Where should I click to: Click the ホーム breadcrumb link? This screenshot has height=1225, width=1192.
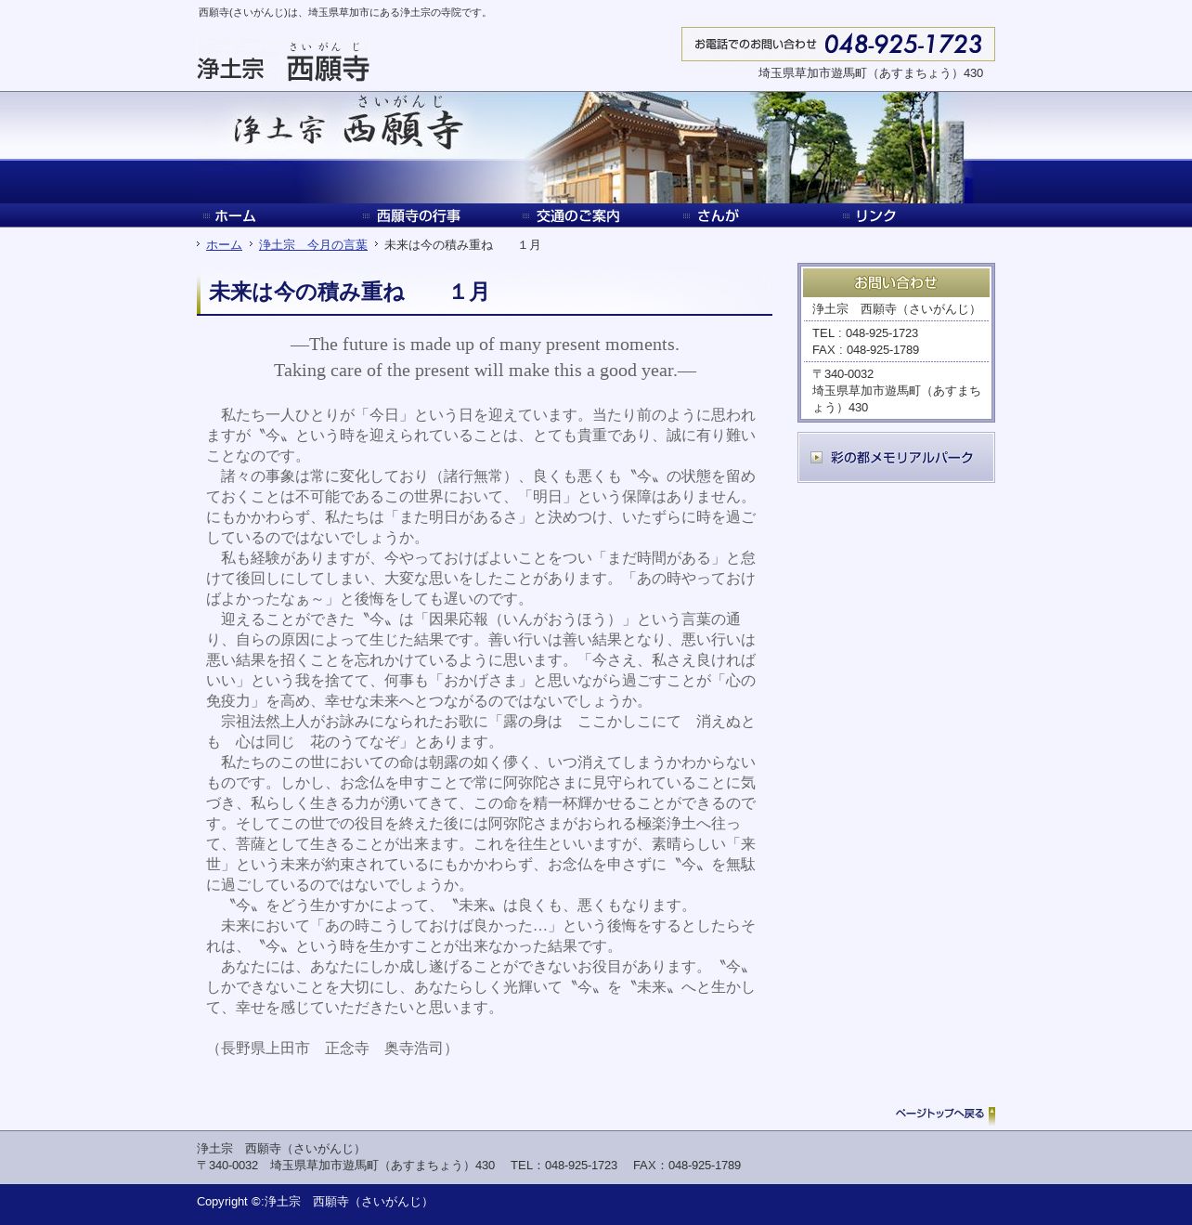pos(224,245)
